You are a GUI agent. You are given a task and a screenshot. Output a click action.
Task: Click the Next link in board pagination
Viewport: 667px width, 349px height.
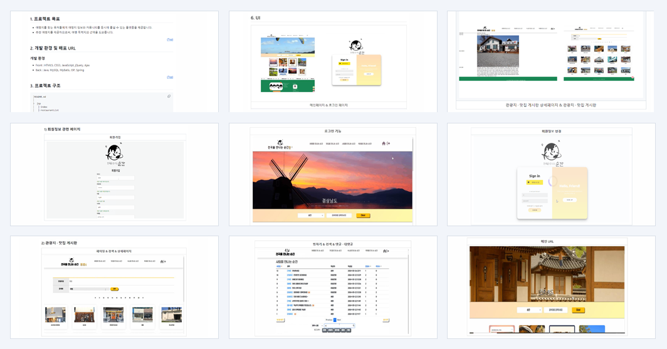339,320
